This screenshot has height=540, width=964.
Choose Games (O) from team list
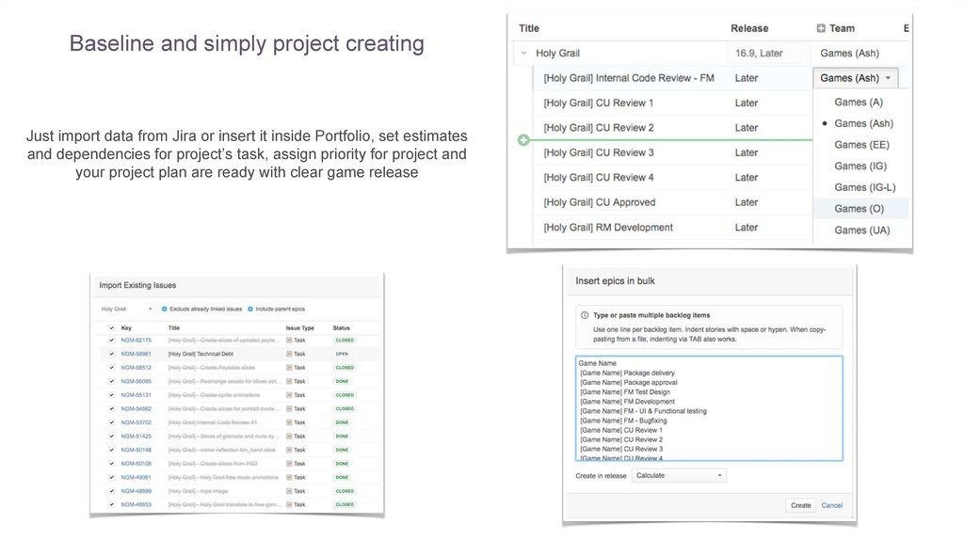click(x=859, y=209)
